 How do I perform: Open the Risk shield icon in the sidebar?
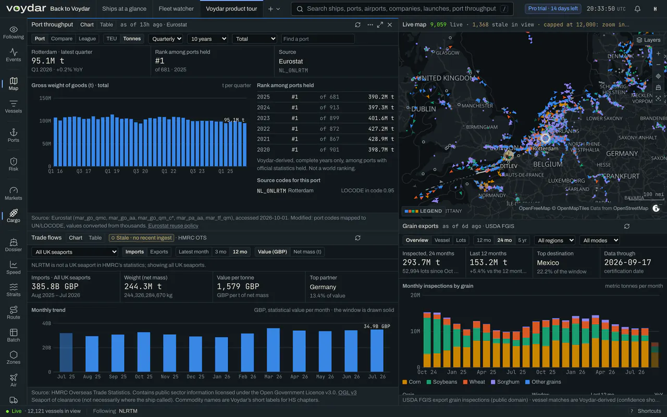pos(14,164)
